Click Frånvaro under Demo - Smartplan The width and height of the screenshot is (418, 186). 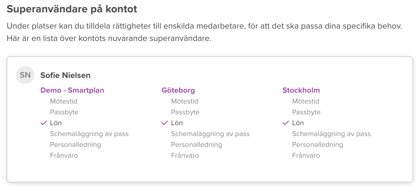click(64, 156)
